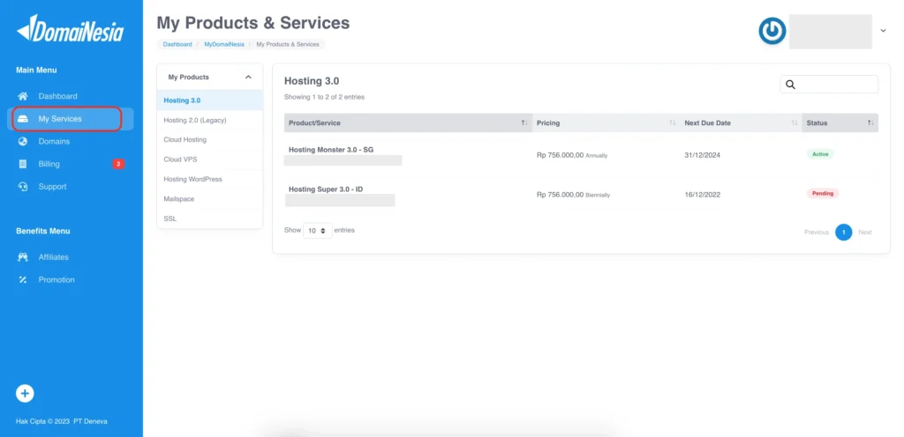
Task: Click the 31/12/2024 due date cell
Action: click(x=702, y=155)
